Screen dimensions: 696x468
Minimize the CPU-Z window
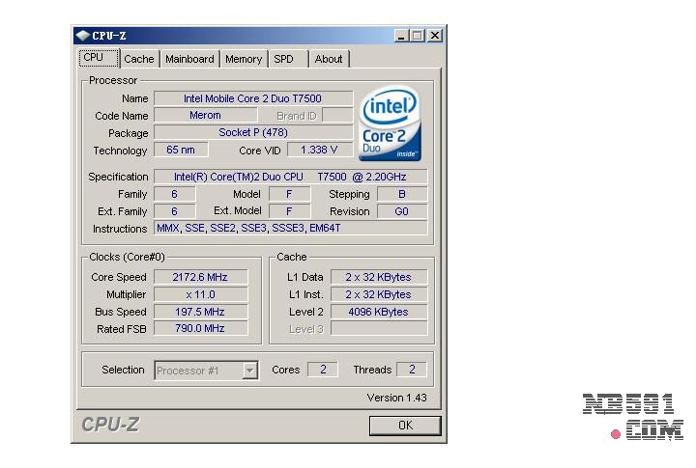pos(401,36)
